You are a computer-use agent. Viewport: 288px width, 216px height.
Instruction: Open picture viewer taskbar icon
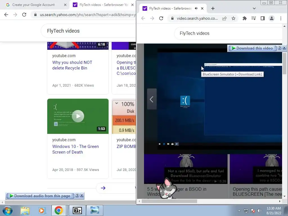pyautogui.click(x=95, y=210)
